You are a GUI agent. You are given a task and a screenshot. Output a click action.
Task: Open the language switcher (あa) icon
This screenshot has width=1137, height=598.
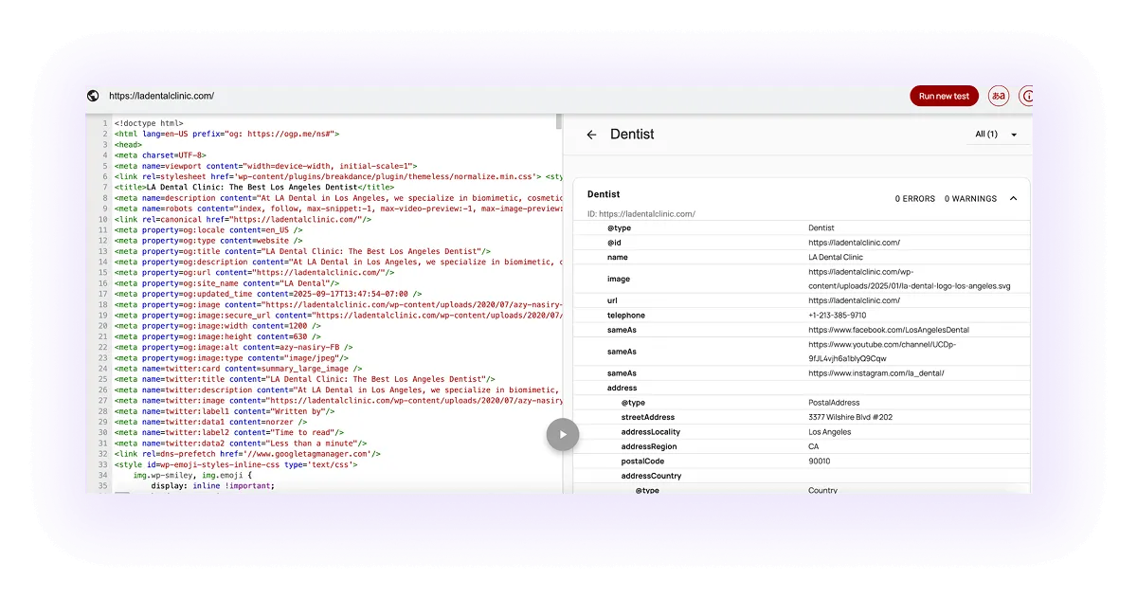[998, 96]
